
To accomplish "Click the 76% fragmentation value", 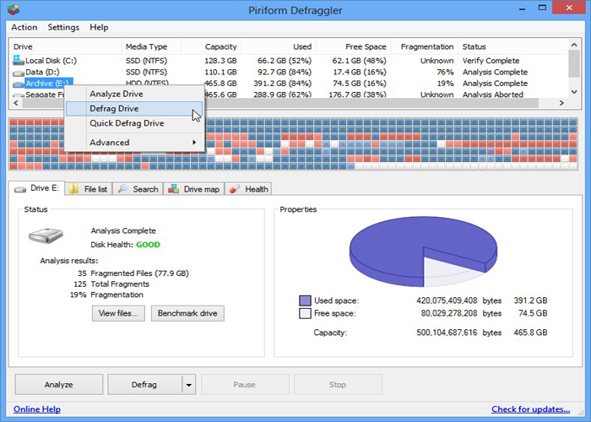I will [445, 72].
